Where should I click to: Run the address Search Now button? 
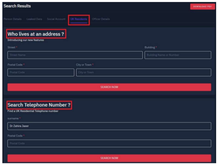pos(109,87)
